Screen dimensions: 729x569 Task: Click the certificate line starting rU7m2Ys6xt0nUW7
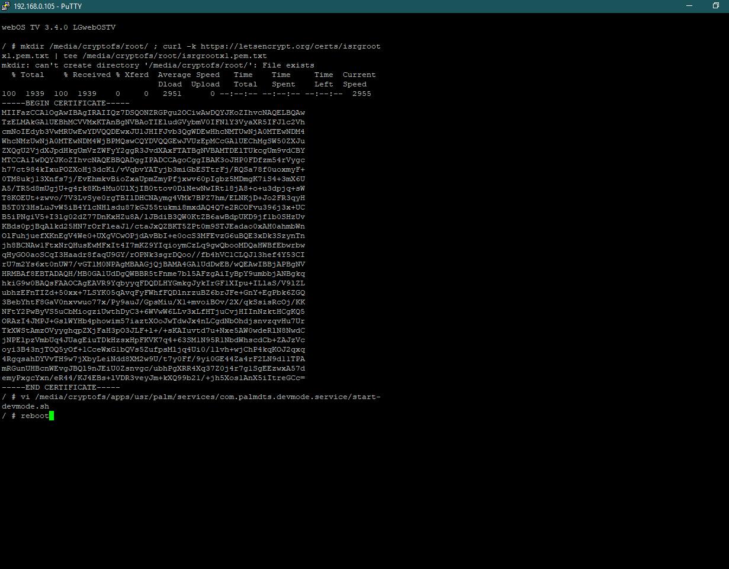153,264
